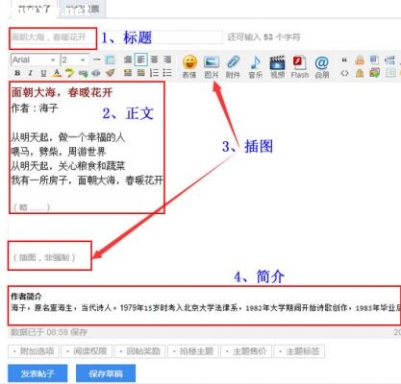Insert an image with 图片 icon

click(212, 66)
